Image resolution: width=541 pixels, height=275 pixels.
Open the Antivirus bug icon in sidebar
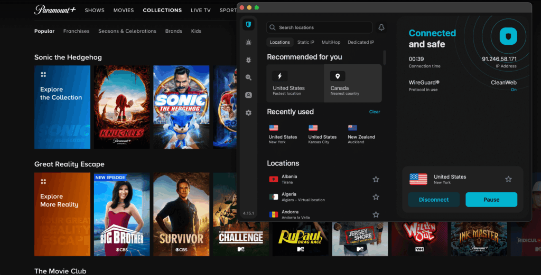pos(248,60)
